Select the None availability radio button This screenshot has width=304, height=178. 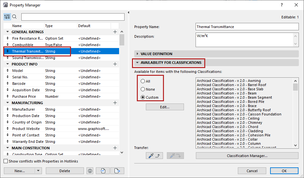pyautogui.click(x=143, y=89)
